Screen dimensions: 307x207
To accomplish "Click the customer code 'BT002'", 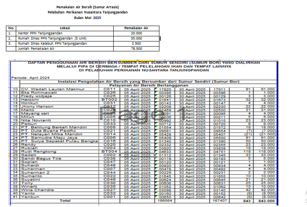I will (109, 100).
